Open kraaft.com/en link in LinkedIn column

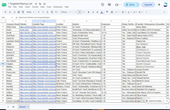43,33
